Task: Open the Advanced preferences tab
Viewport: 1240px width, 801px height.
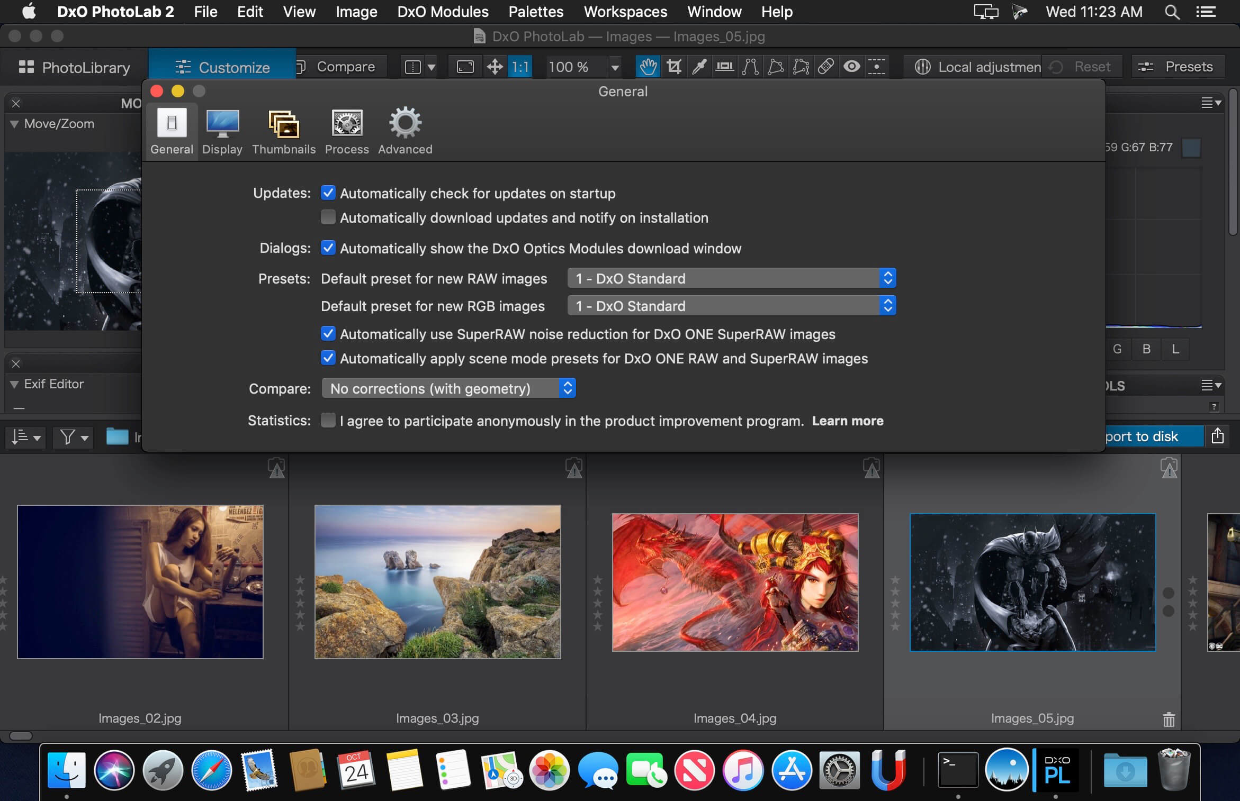Action: tap(405, 132)
